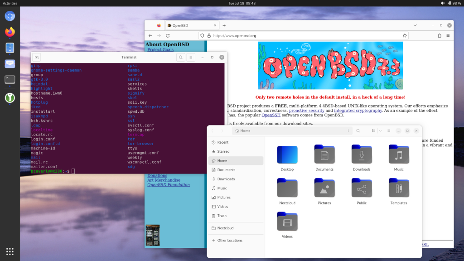Screen dimensions: 464x261
Task: Click the new tab icon in Terminal
Action: point(36,58)
